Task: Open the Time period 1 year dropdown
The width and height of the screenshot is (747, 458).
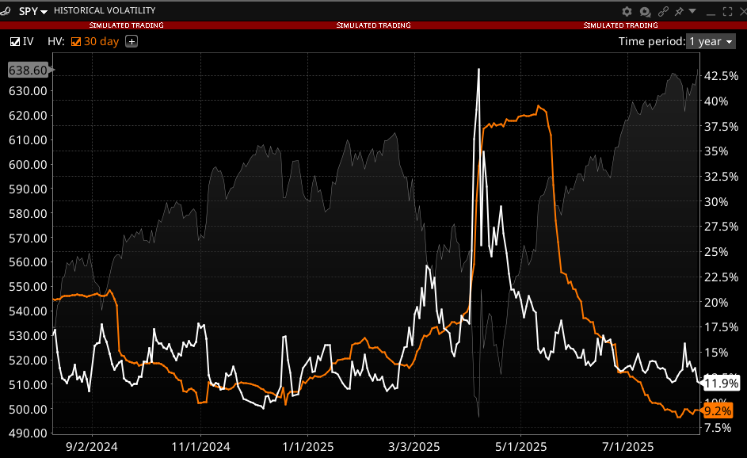Action: click(x=711, y=41)
